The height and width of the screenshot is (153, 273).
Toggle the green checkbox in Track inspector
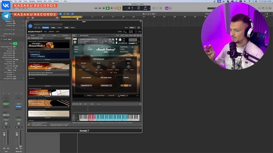(x=15, y=43)
